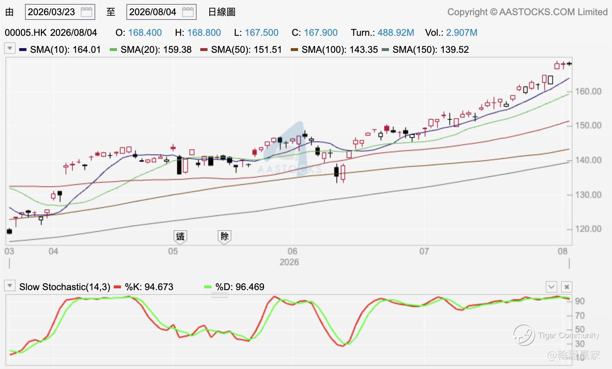This screenshot has height=369, width=612.
Task: Click the high price 168.800
Action: click(x=204, y=33)
